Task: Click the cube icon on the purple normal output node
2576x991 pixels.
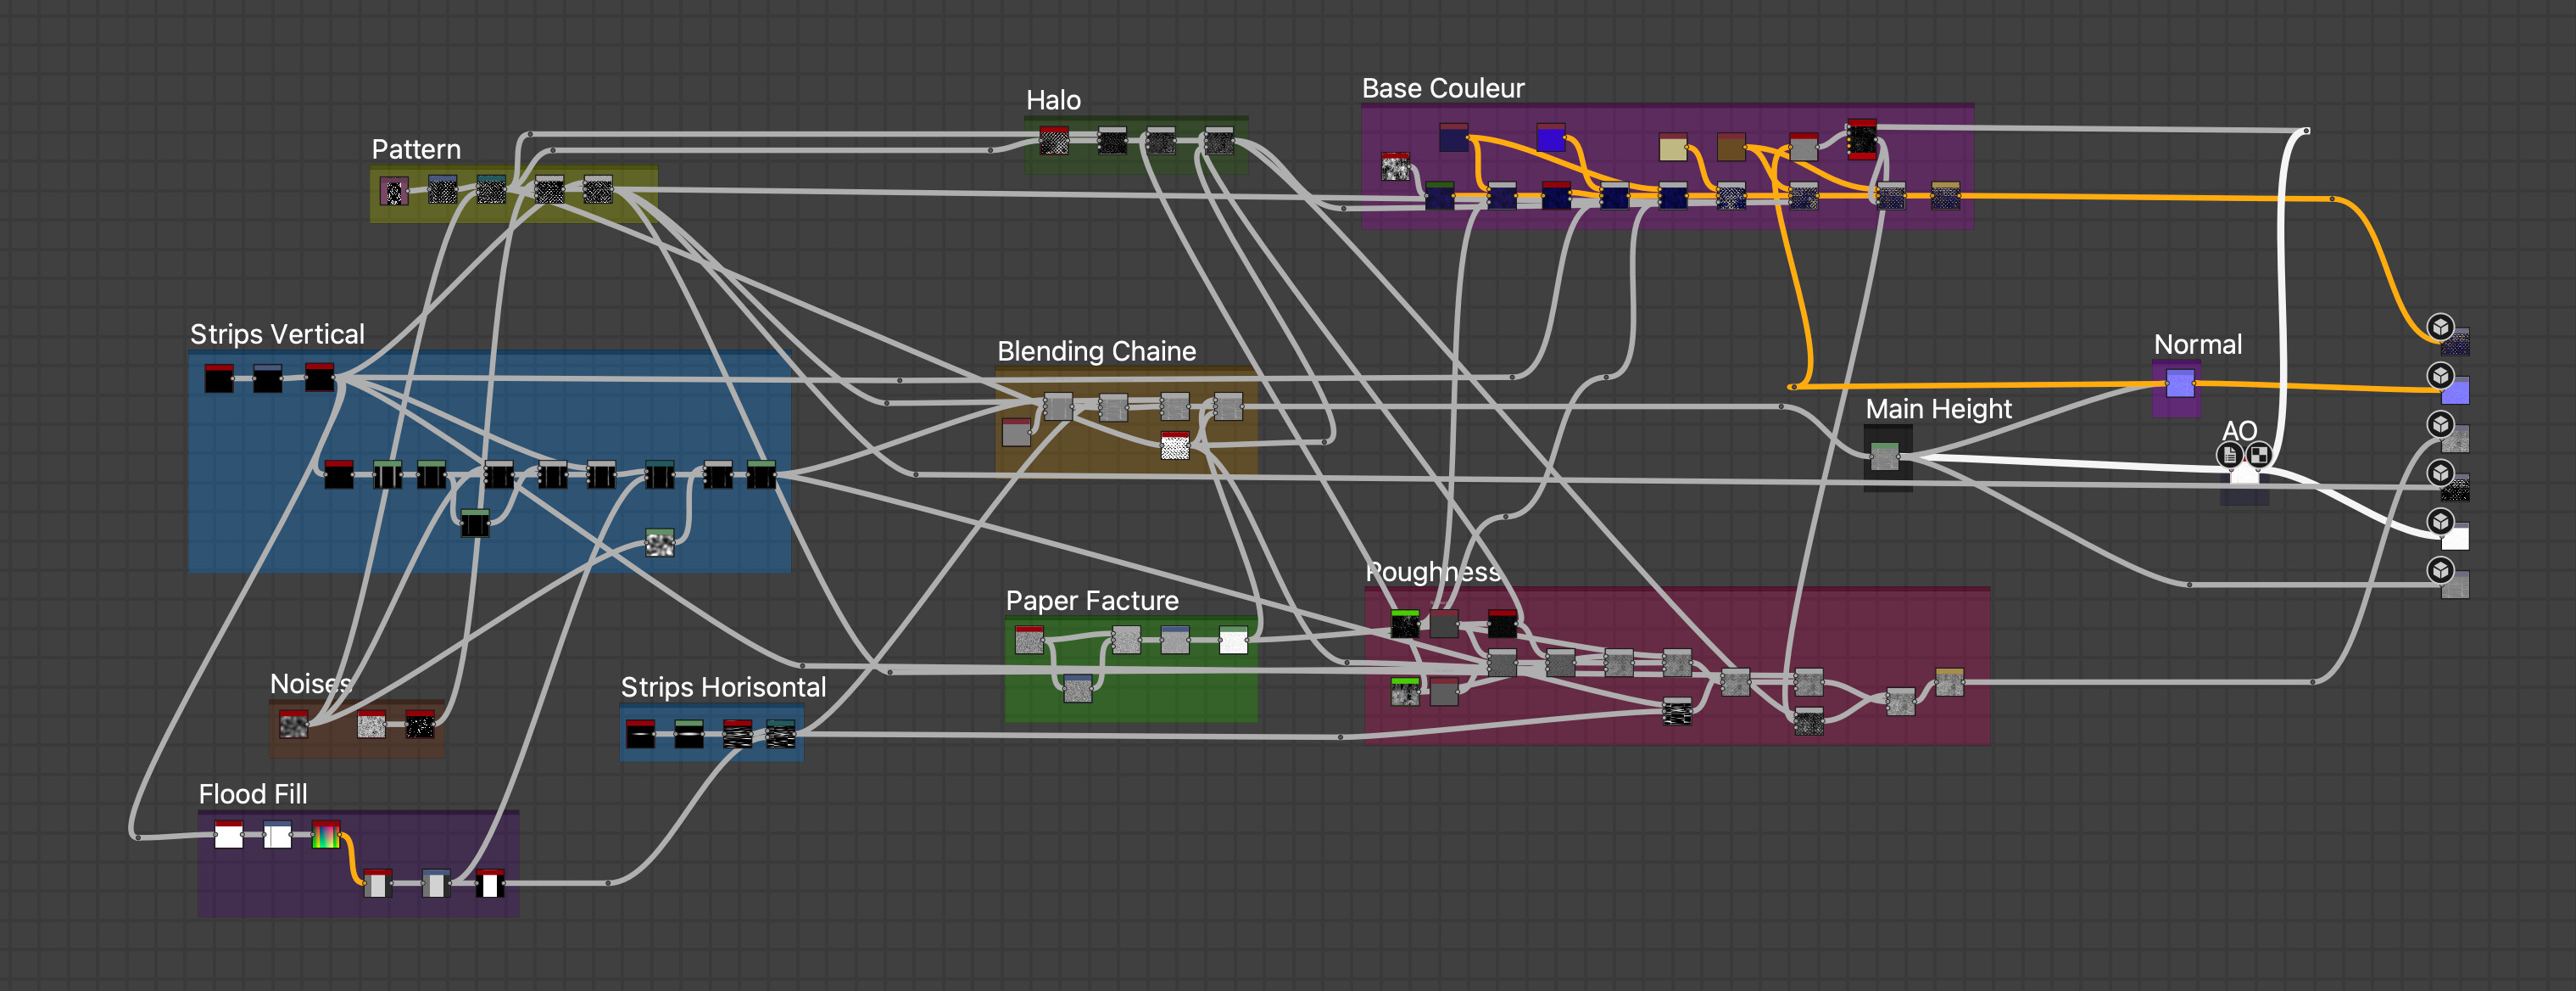Action: (x=2440, y=375)
